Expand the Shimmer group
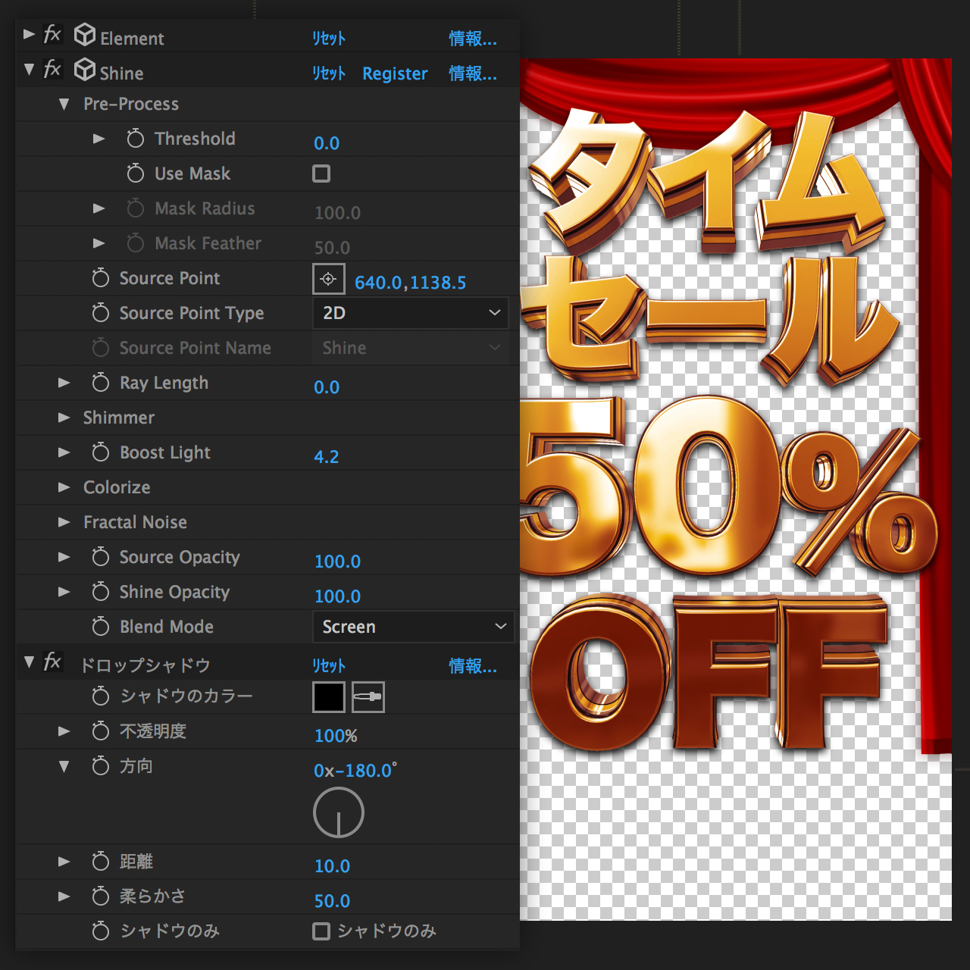 click(64, 418)
